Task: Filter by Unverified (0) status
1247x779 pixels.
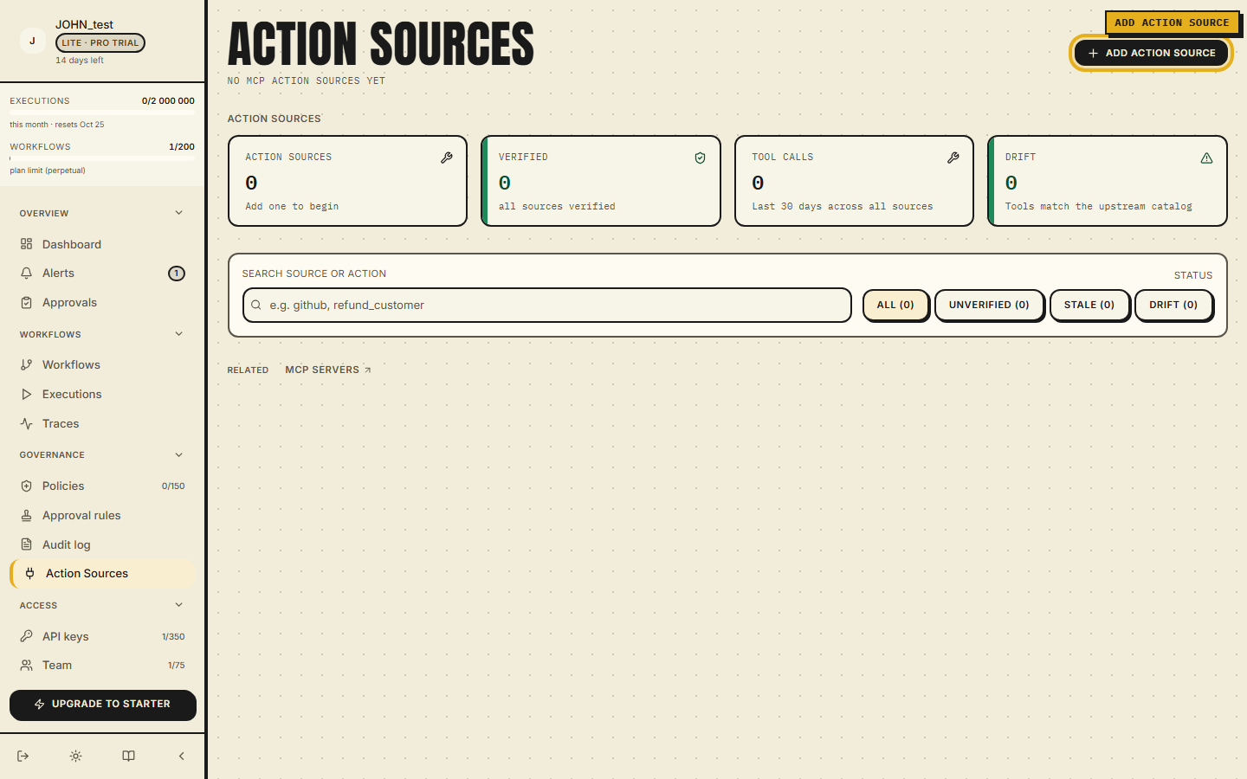Action: pyautogui.click(x=989, y=305)
